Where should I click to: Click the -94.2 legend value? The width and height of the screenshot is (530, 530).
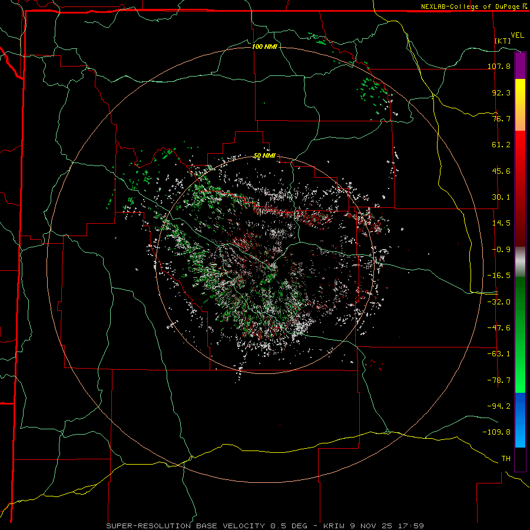pyautogui.click(x=499, y=406)
